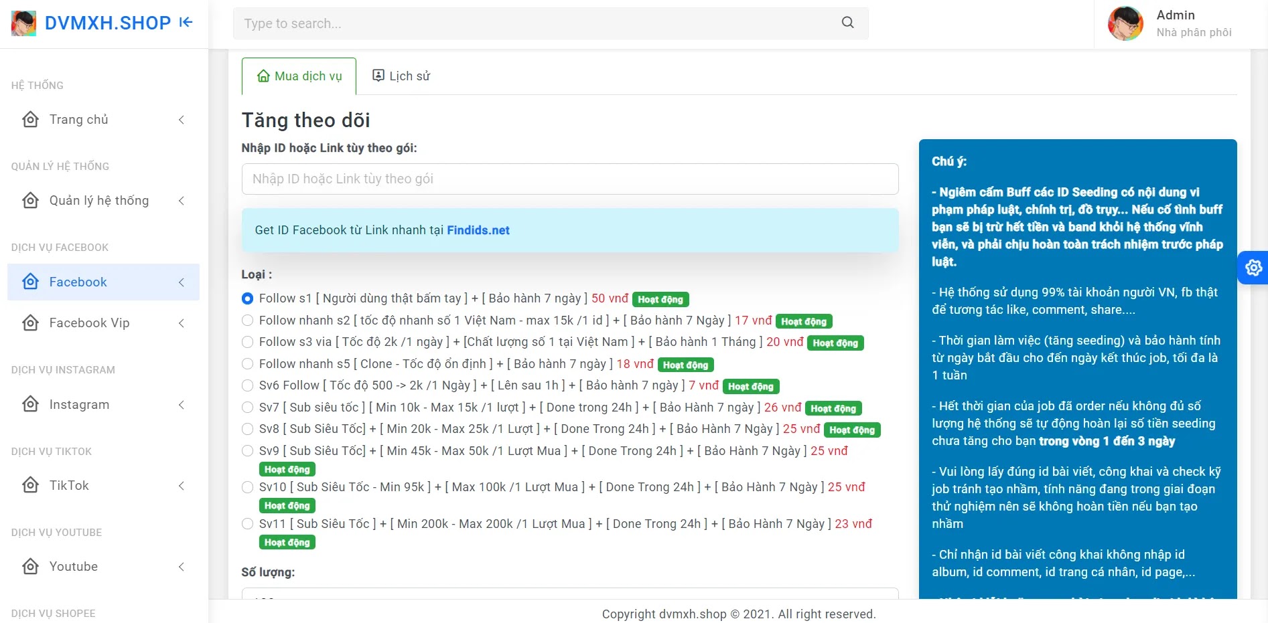Image resolution: width=1268 pixels, height=623 pixels.
Task: Open Trang chủ menu item
Action: [x=103, y=120]
